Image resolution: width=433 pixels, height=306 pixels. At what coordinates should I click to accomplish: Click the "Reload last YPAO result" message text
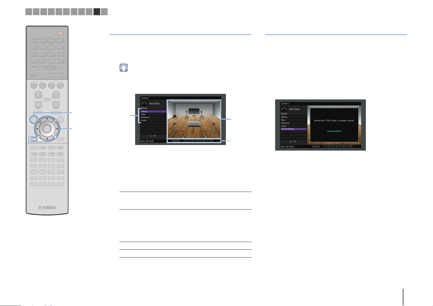(x=334, y=120)
